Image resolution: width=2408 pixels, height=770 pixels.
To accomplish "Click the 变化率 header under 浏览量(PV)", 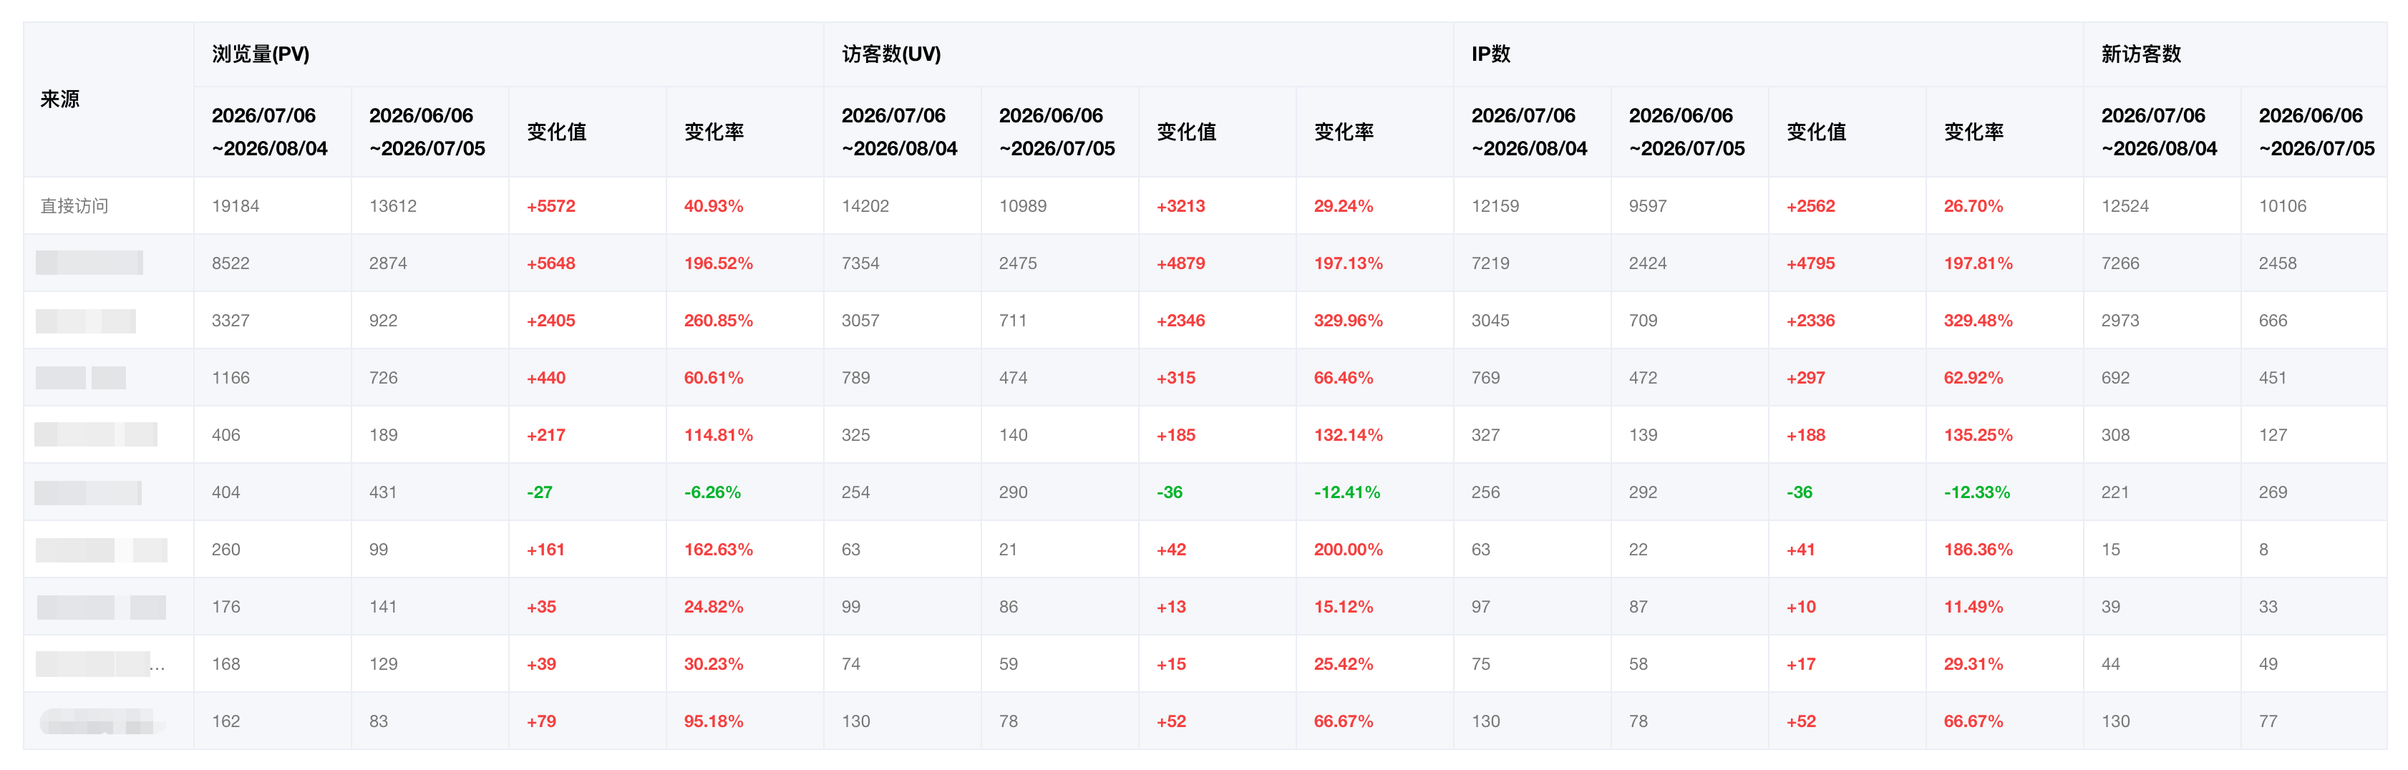I will pyautogui.click(x=714, y=132).
